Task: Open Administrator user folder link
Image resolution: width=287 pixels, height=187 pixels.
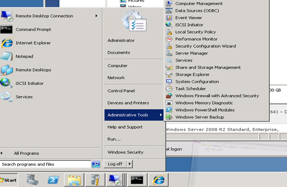Action: pyautogui.click(x=121, y=40)
